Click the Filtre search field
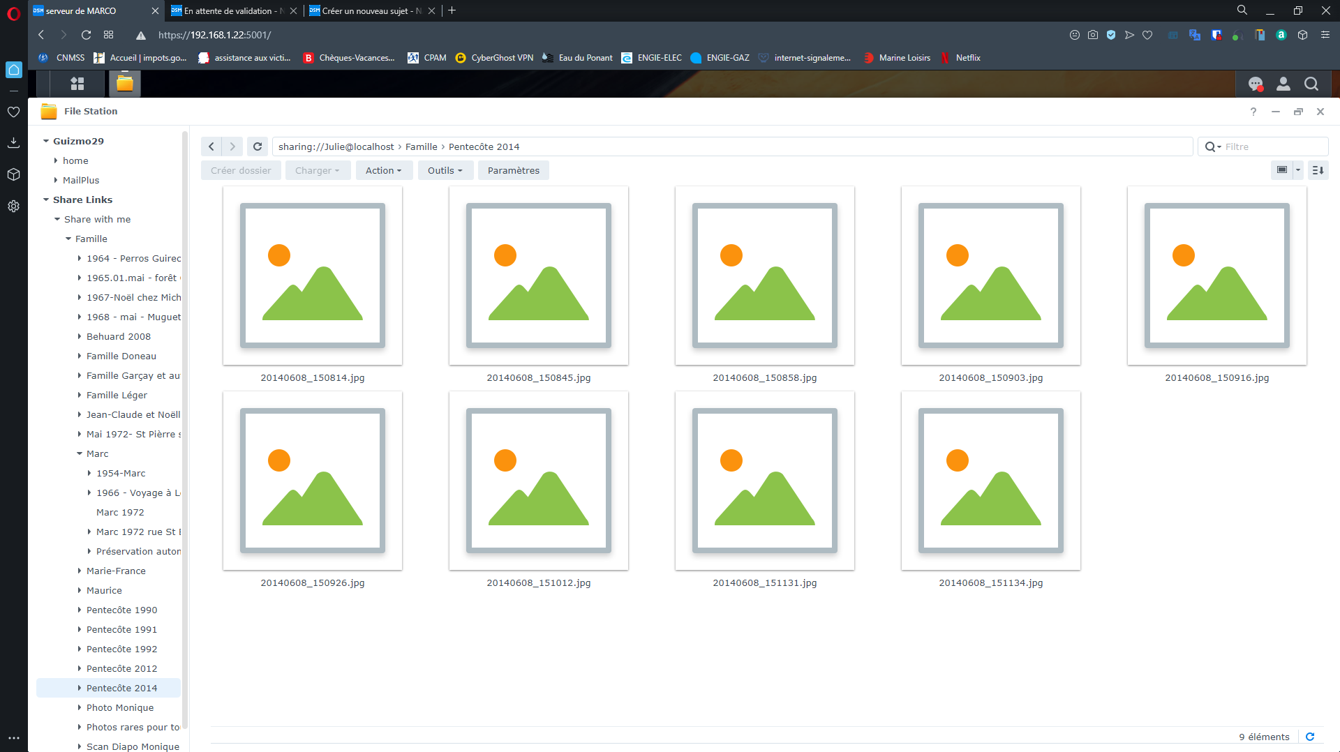1340x752 pixels. 1272,146
